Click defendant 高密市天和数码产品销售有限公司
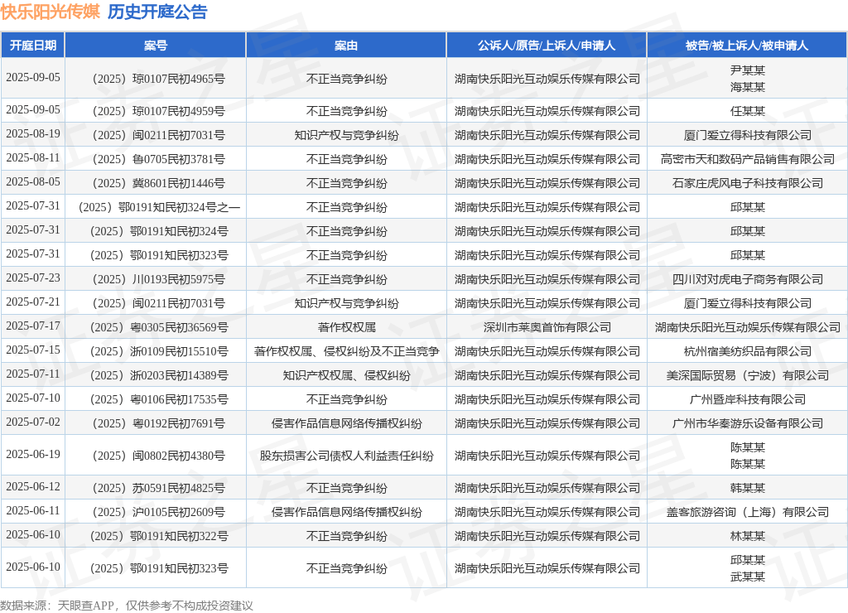Screen dimensions: 848x613 tap(748, 159)
